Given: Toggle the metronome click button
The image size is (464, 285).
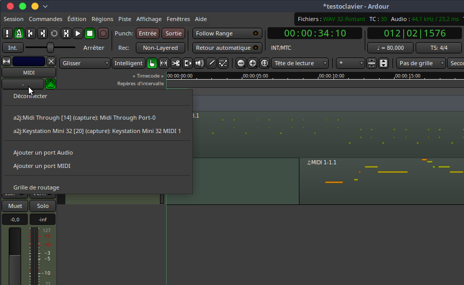Looking at the screenshot, I should pyautogui.click(x=19, y=33).
